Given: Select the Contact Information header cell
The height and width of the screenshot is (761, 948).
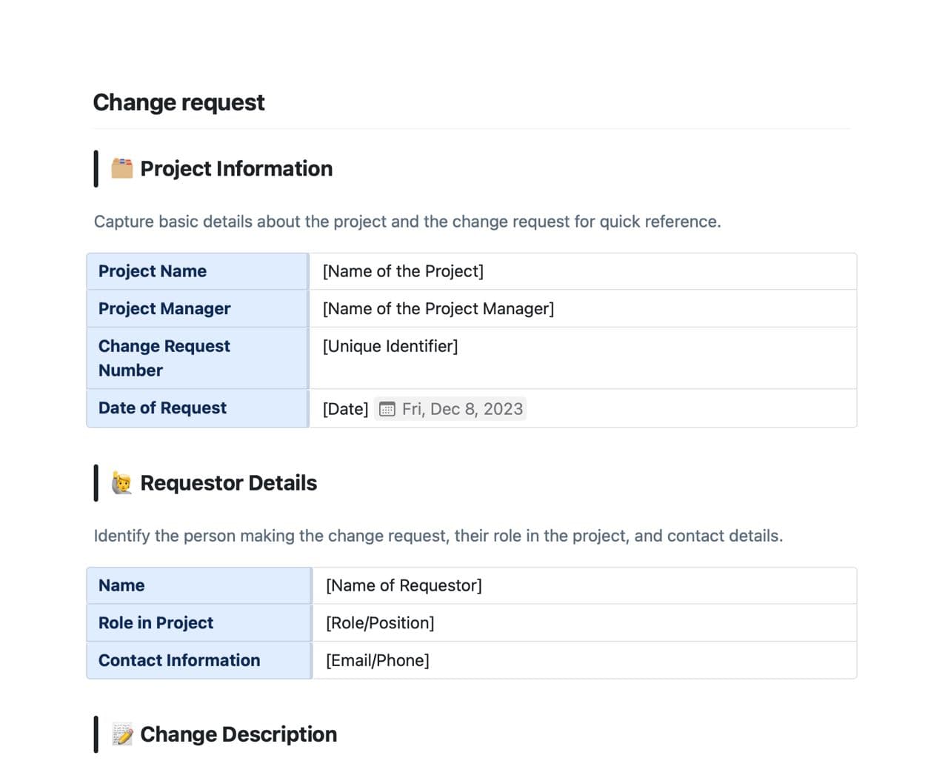Looking at the screenshot, I should pyautogui.click(x=179, y=660).
